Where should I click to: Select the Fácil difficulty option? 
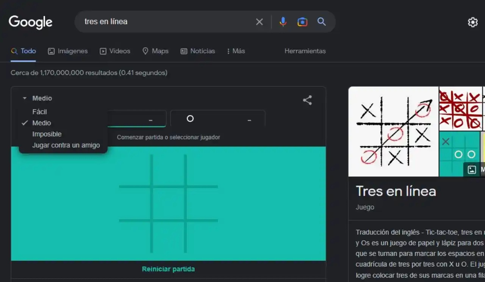point(39,112)
